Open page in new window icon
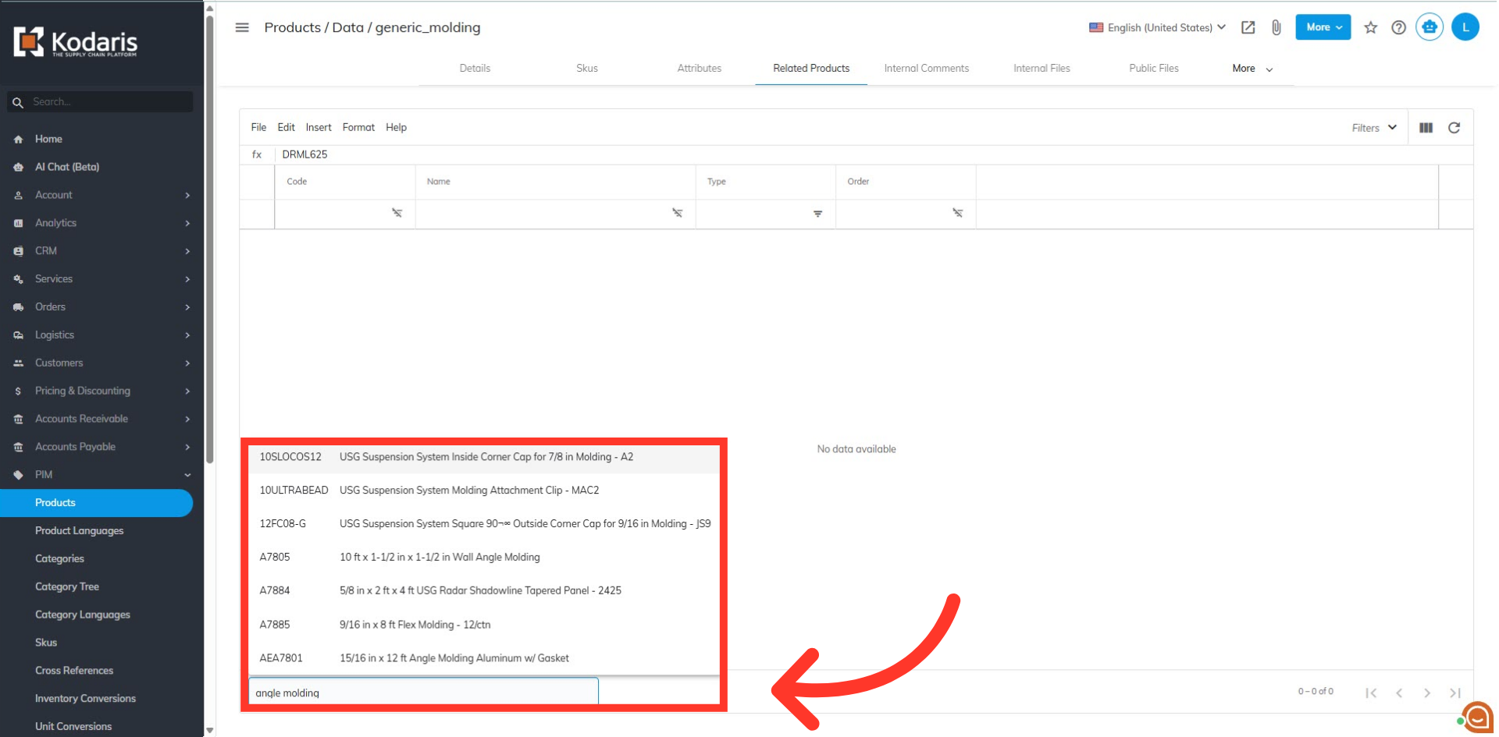 (x=1248, y=27)
